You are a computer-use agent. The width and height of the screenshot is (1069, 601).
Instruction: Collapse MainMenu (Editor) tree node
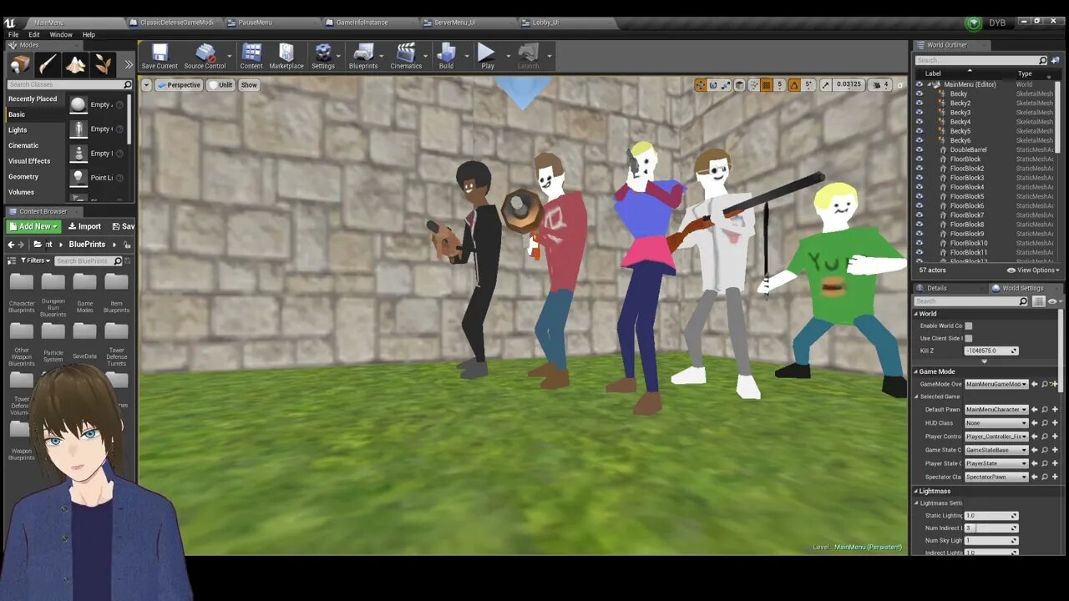point(930,84)
